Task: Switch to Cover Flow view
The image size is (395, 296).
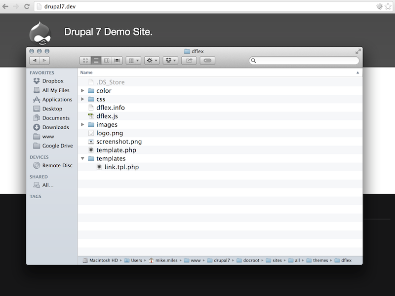Action: pos(117,60)
